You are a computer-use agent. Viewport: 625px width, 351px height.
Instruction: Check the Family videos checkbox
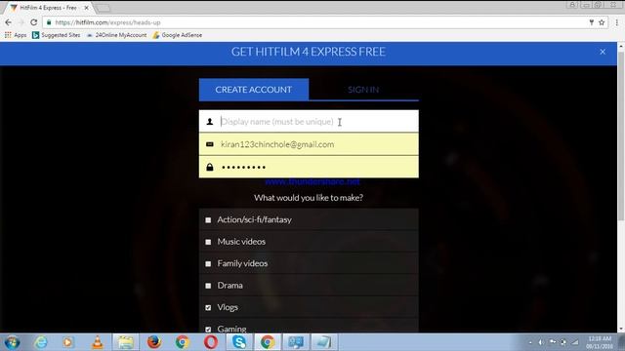[x=208, y=263]
